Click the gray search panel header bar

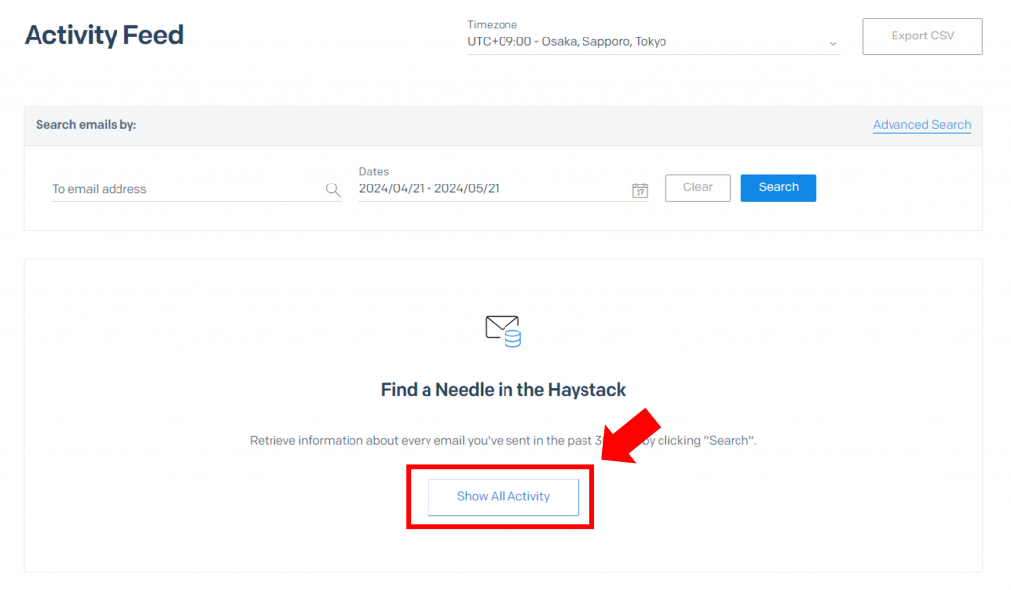pos(494,125)
